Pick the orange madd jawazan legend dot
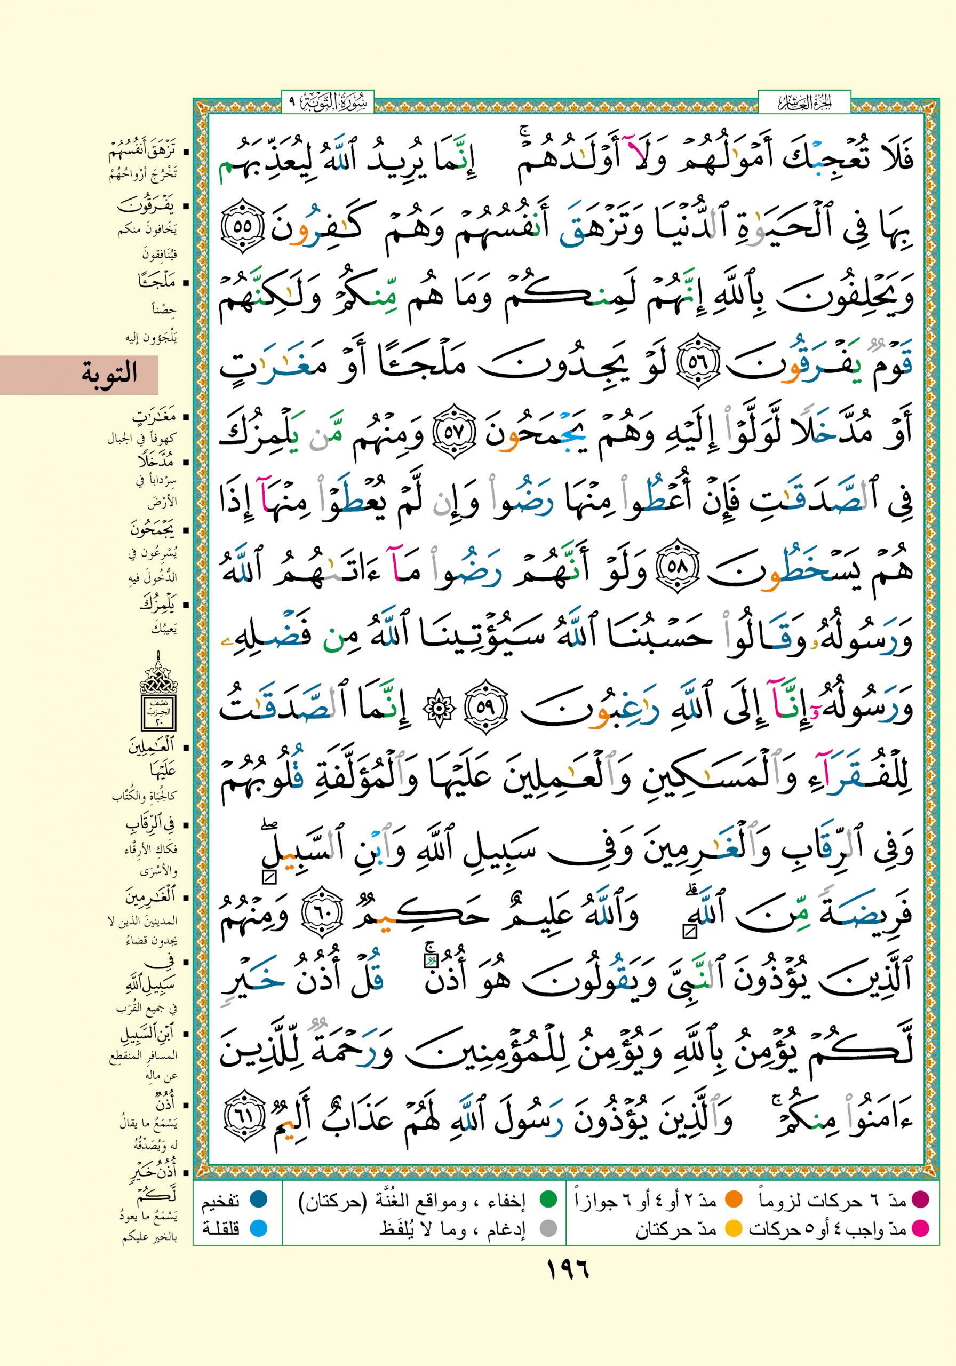This screenshot has height=1366, width=956. pyautogui.click(x=735, y=1200)
